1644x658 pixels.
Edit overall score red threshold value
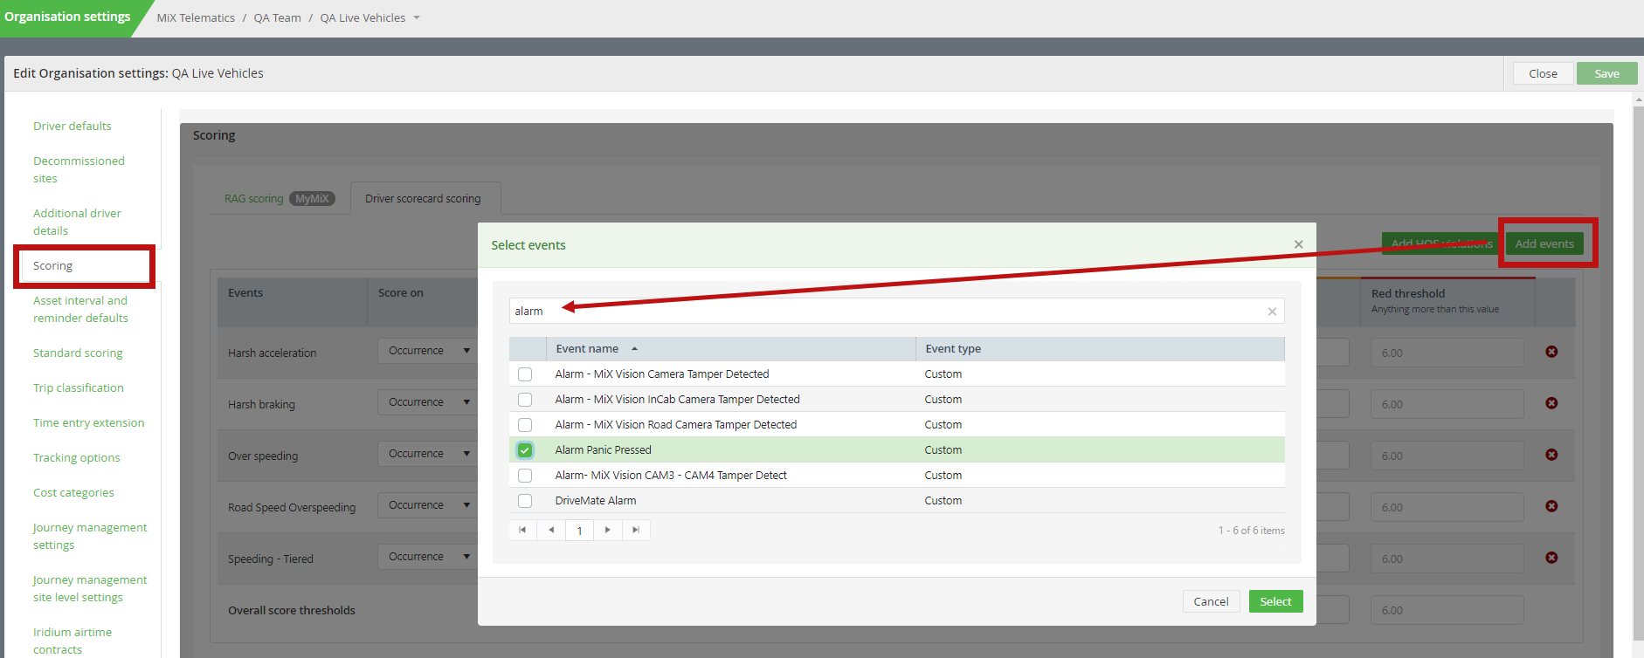click(x=1447, y=610)
